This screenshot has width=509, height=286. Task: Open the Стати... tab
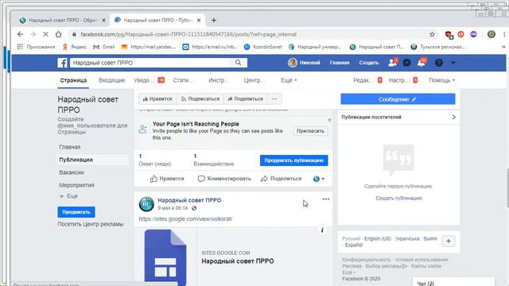pyautogui.click(x=183, y=80)
